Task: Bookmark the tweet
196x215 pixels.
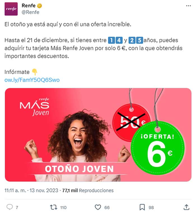Action: 142,207
